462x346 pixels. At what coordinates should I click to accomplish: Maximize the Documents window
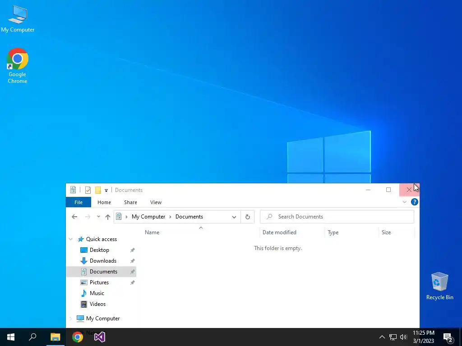(388, 190)
